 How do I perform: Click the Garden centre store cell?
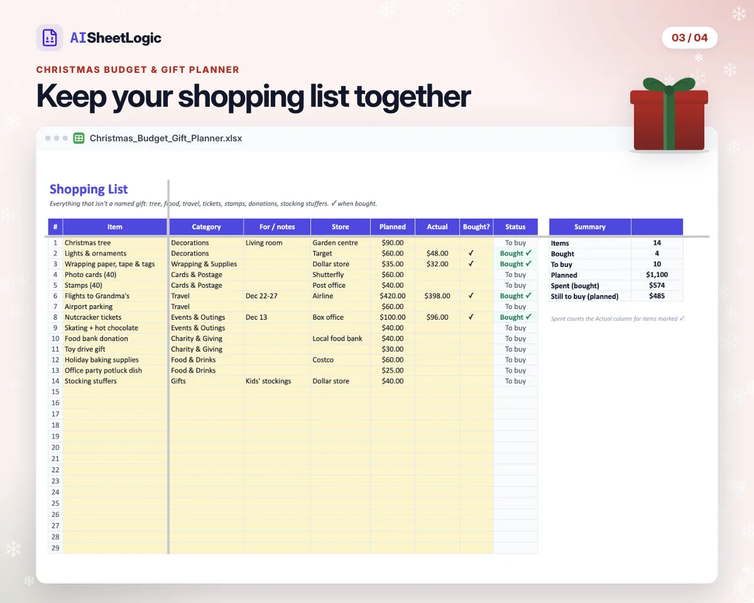(340, 243)
